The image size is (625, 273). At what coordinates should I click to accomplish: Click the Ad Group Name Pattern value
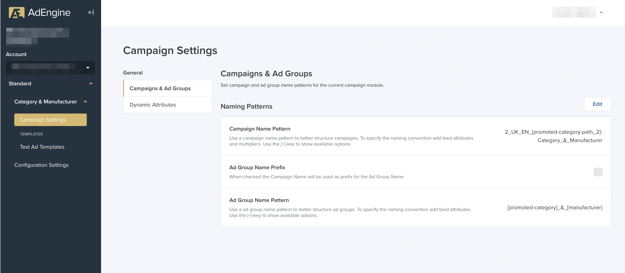click(555, 208)
